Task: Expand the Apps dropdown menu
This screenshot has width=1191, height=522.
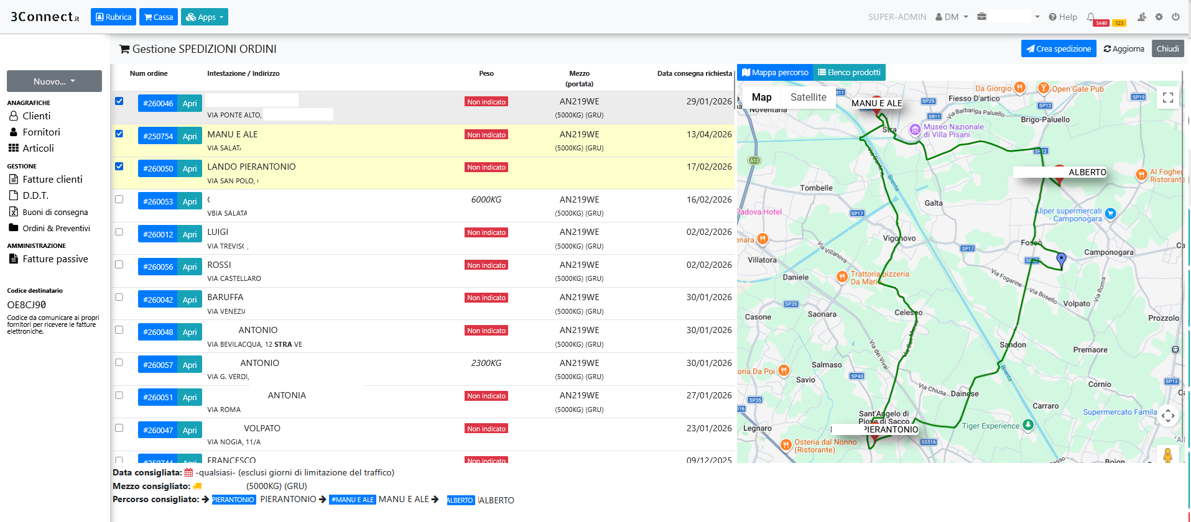Action: click(205, 17)
